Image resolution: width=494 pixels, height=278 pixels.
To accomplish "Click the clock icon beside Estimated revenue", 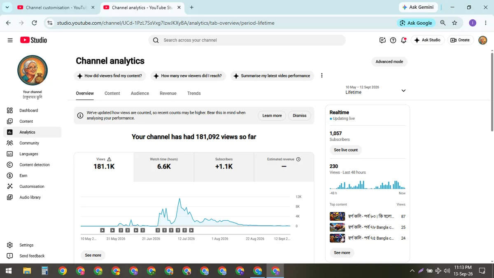I will point(298,159).
